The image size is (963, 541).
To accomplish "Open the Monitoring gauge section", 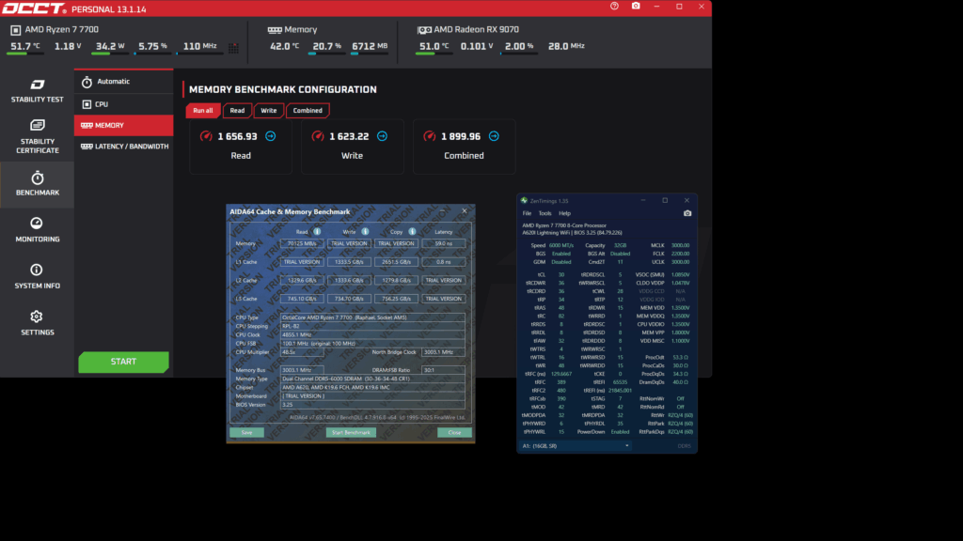I will 38,229.
